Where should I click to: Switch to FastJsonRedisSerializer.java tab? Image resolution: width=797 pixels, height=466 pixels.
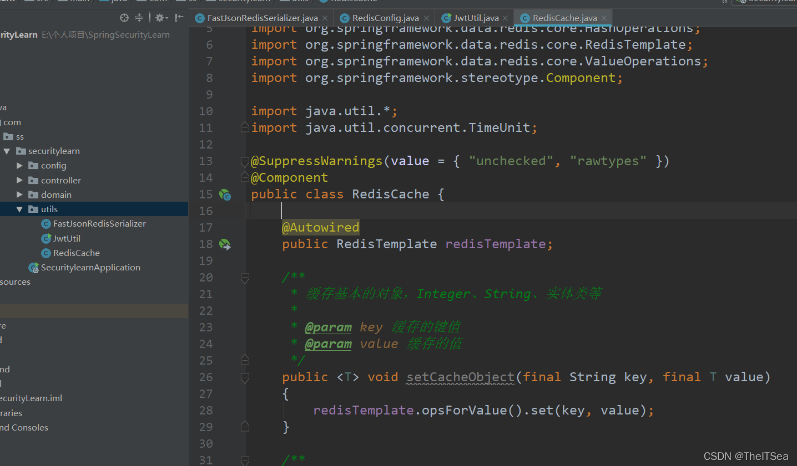click(x=262, y=18)
